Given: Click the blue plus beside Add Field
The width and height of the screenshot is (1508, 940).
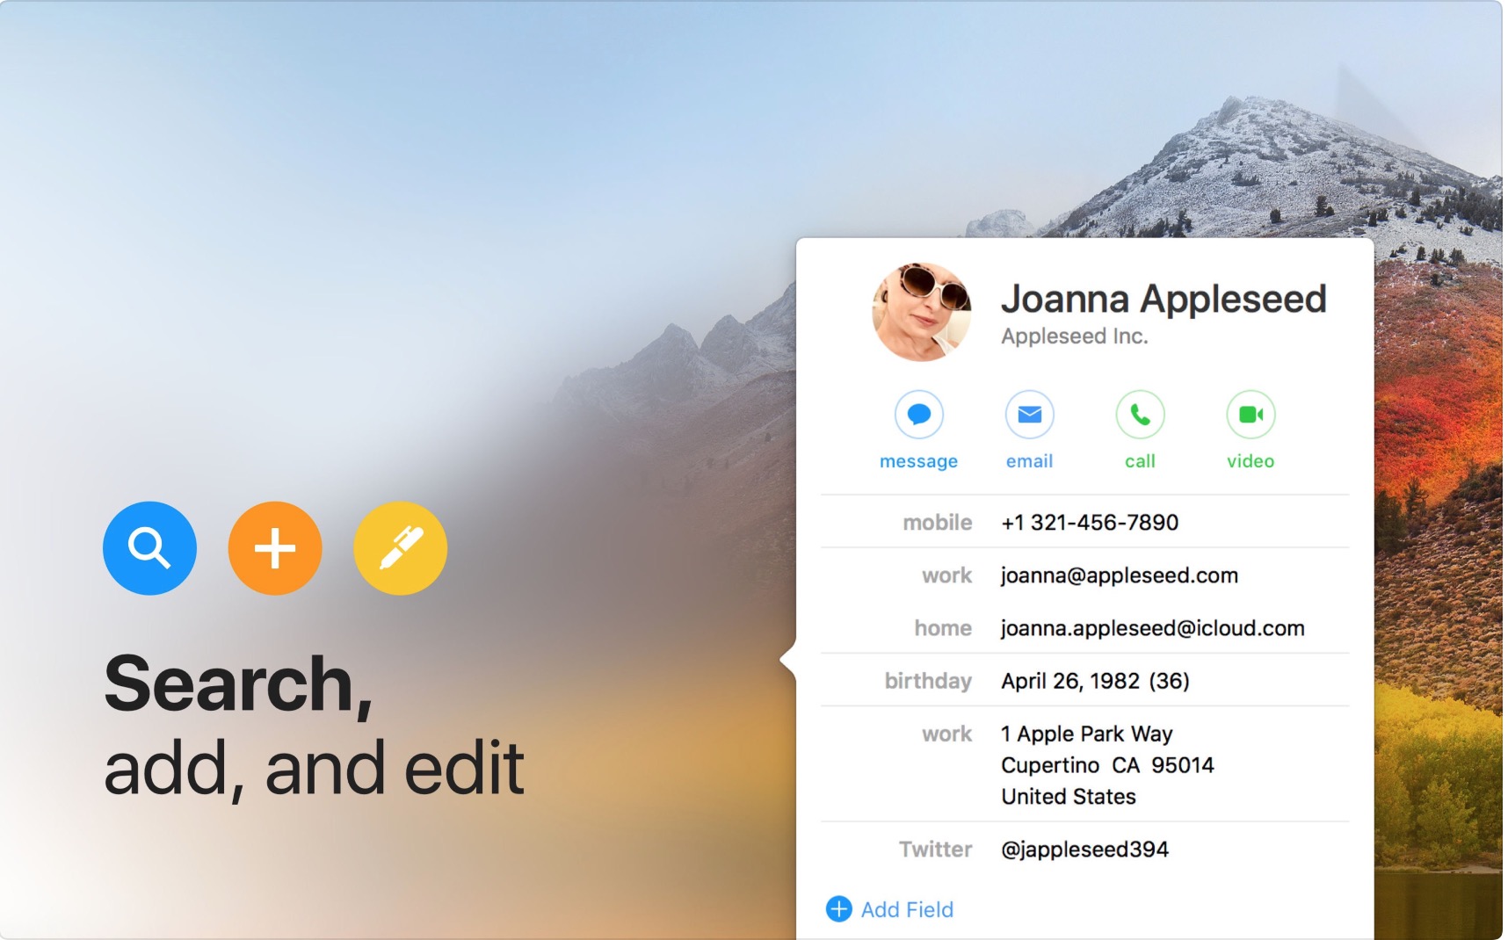Looking at the screenshot, I should pos(839,909).
